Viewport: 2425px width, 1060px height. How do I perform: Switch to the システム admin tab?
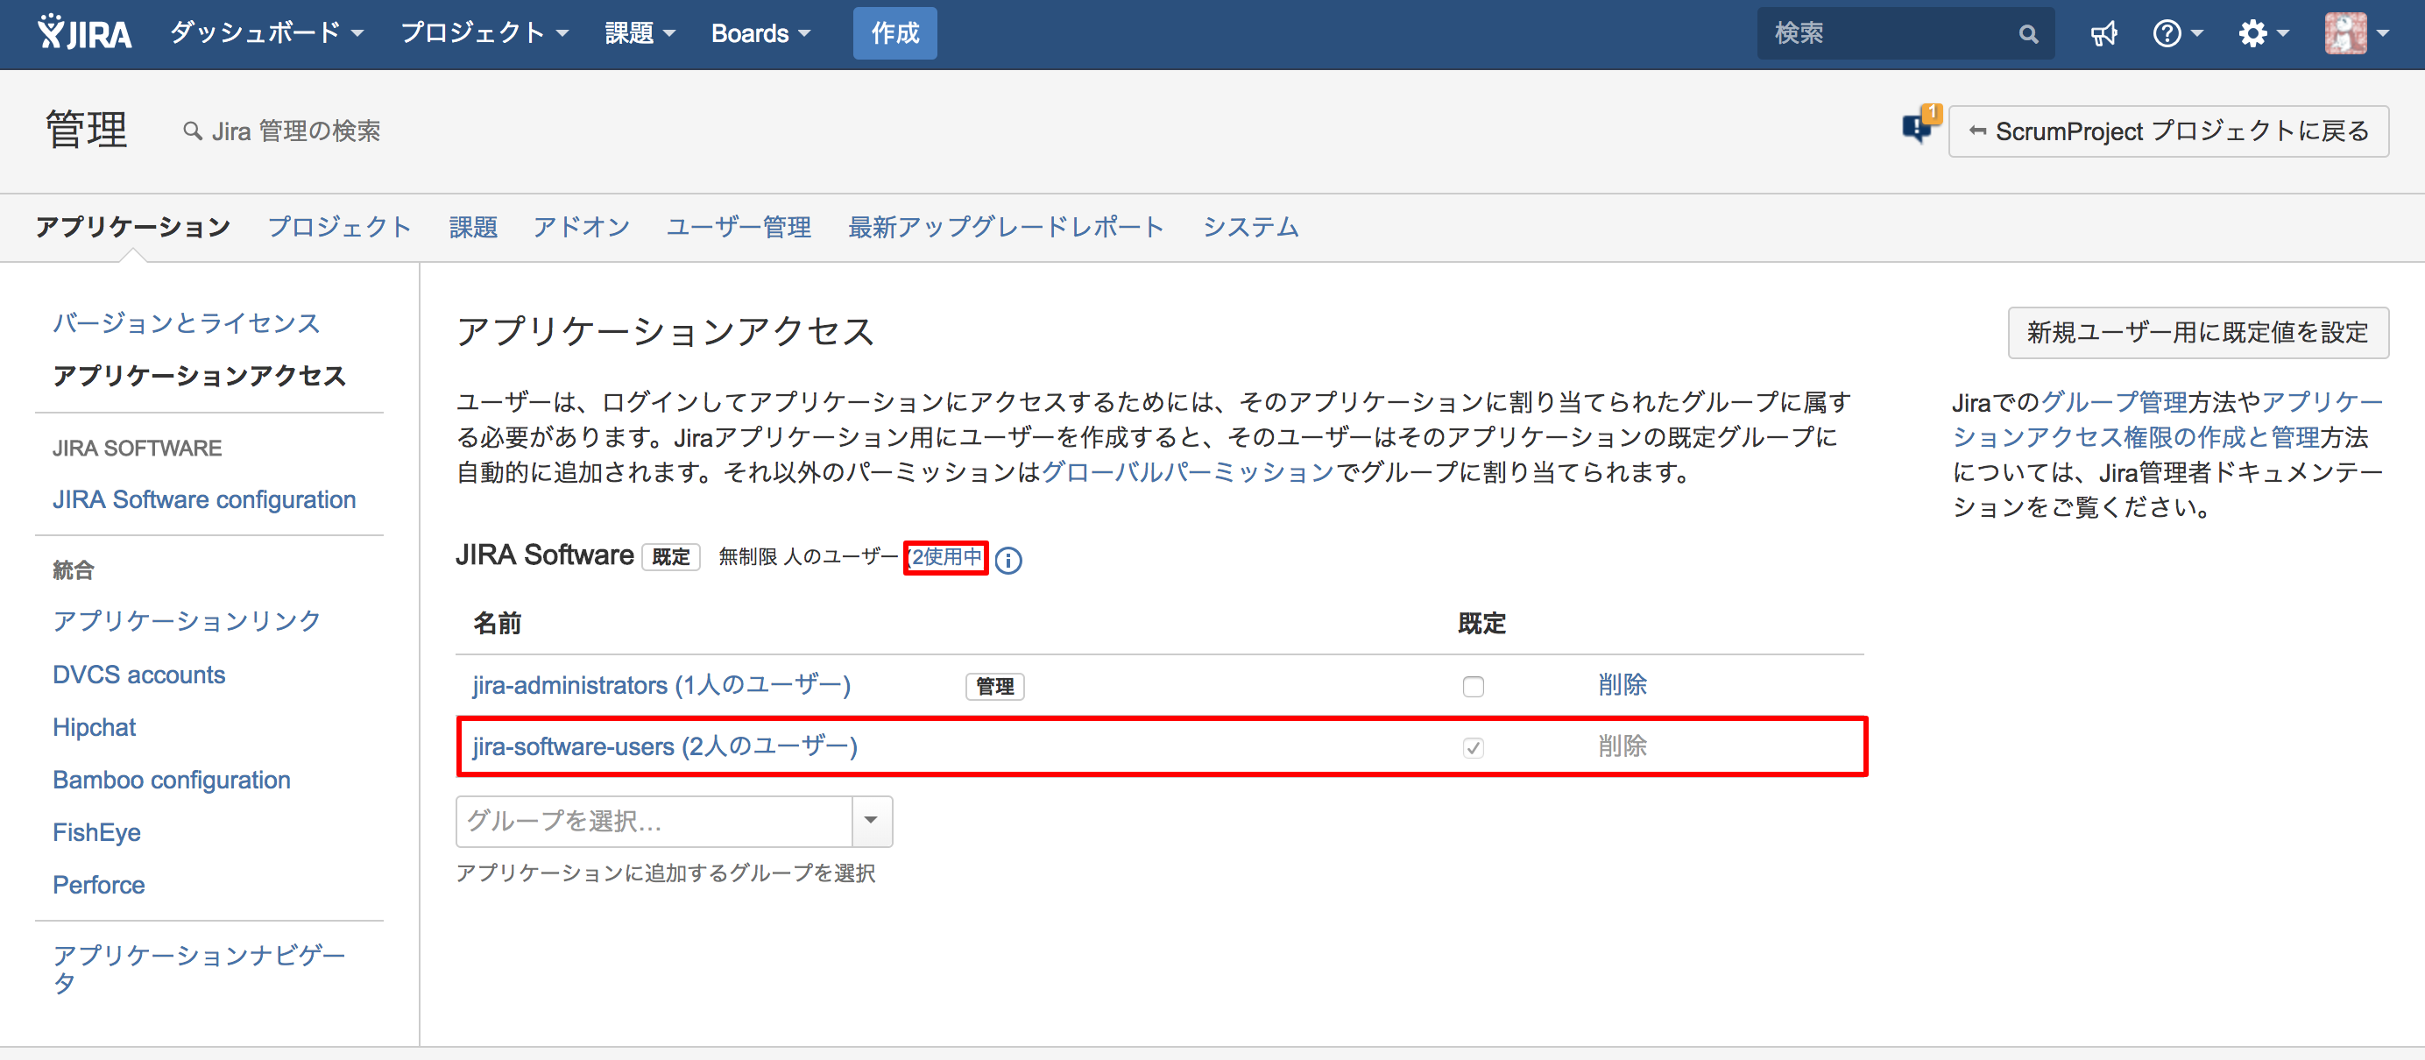point(1250,227)
